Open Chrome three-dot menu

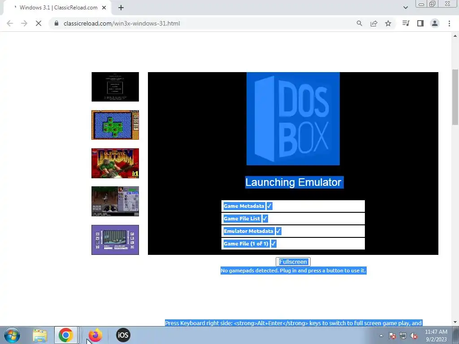coord(449,23)
